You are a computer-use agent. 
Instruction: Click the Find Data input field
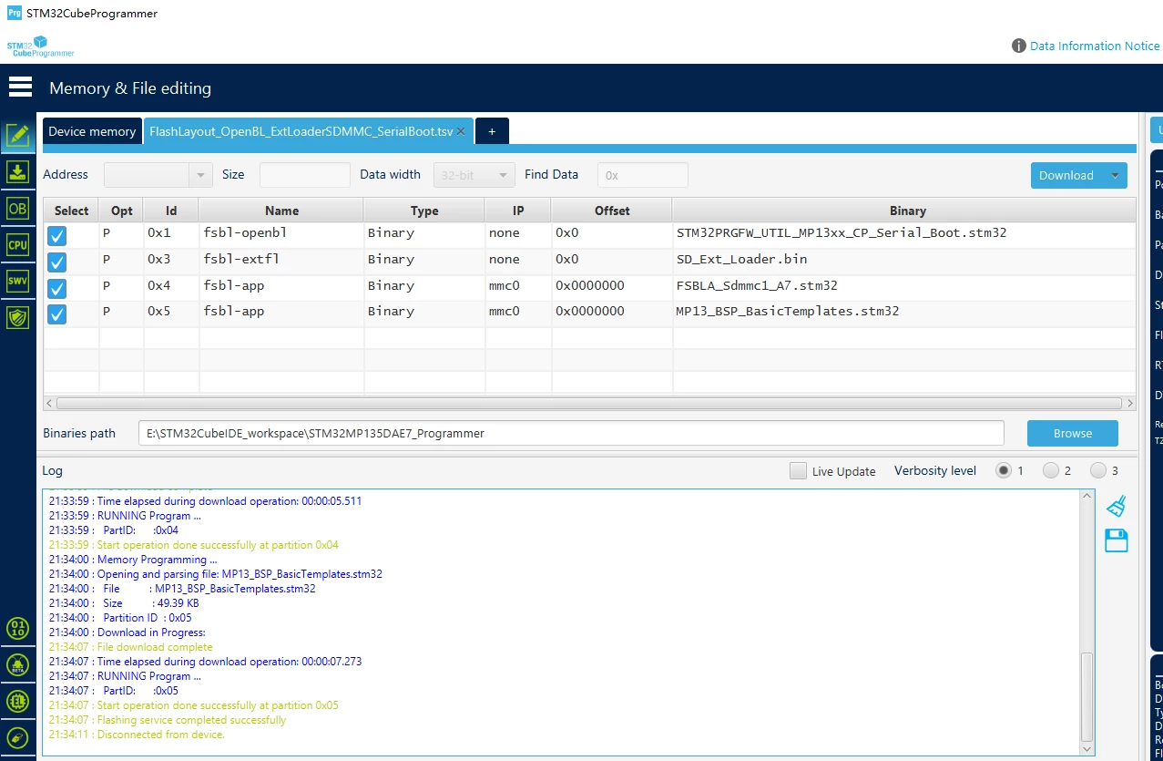point(643,175)
